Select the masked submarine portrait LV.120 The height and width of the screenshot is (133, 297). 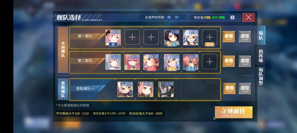tap(166, 89)
